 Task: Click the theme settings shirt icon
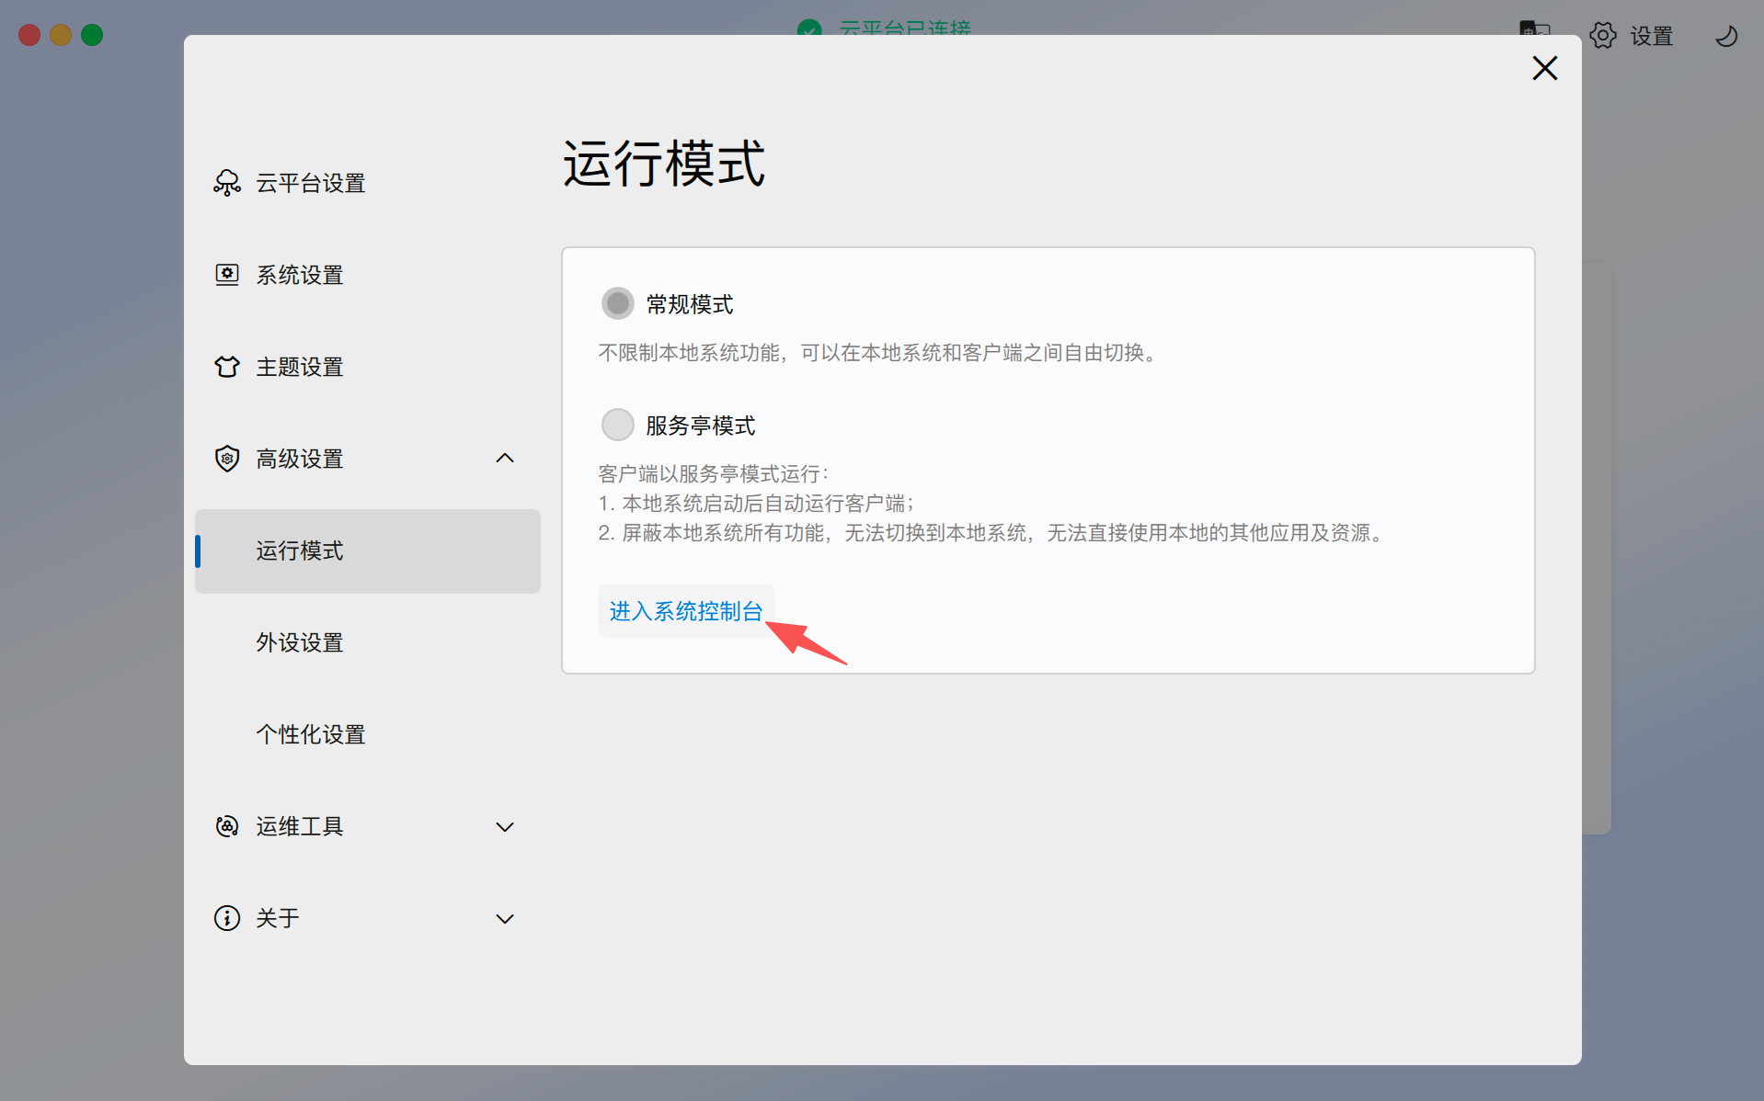coord(226,367)
